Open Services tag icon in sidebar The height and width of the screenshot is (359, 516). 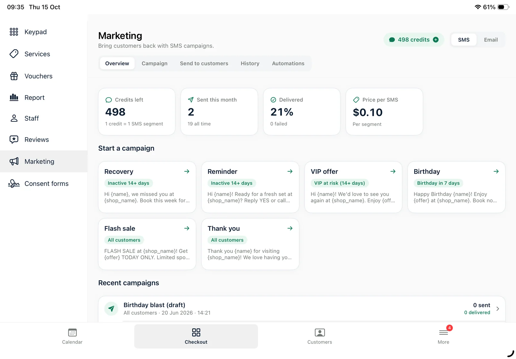[14, 54]
